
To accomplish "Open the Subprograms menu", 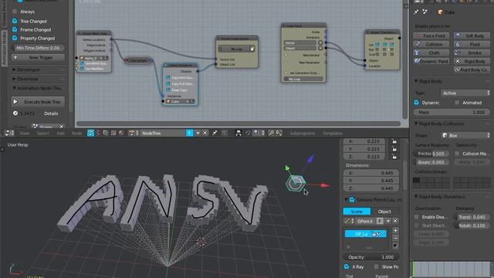I will click(302, 134).
